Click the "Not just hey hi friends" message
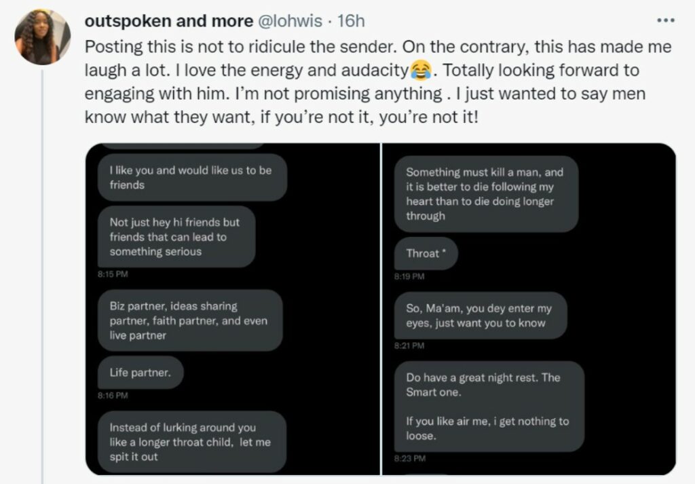The height and width of the screenshot is (484, 695). tap(176, 237)
